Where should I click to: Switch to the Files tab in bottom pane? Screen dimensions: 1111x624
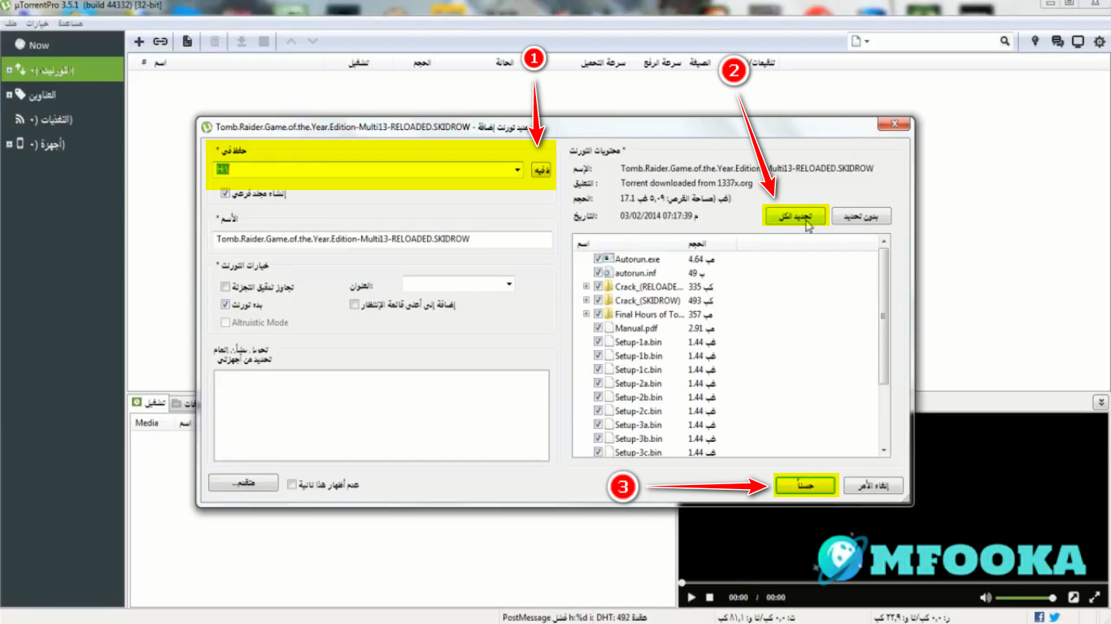[x=185, y=404]
